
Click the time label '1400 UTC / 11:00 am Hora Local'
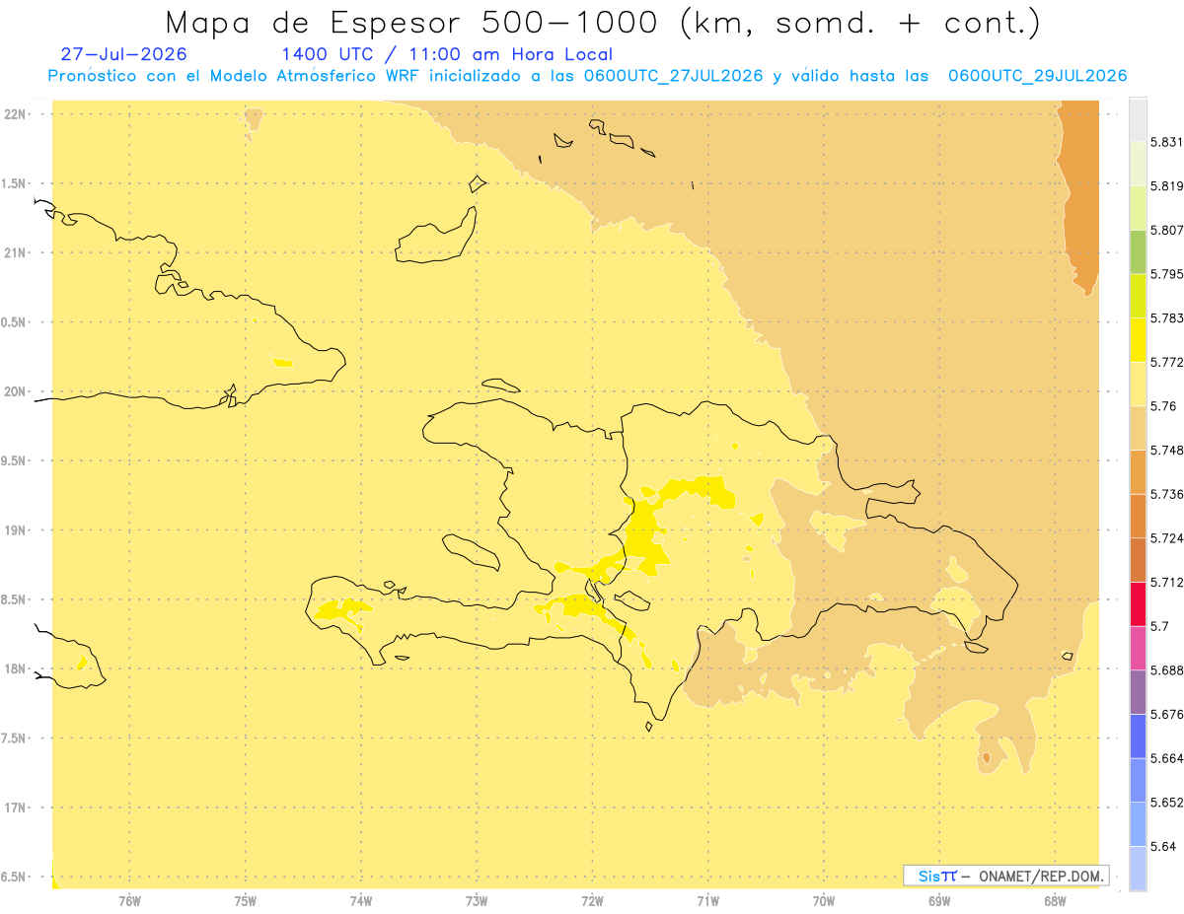click(447, 54)
